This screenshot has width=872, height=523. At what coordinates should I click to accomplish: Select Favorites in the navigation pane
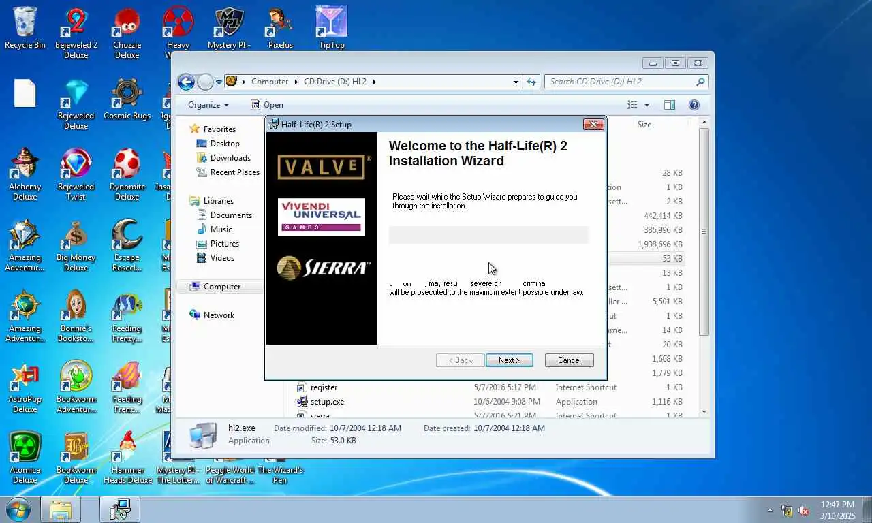(x=219, y=129)
